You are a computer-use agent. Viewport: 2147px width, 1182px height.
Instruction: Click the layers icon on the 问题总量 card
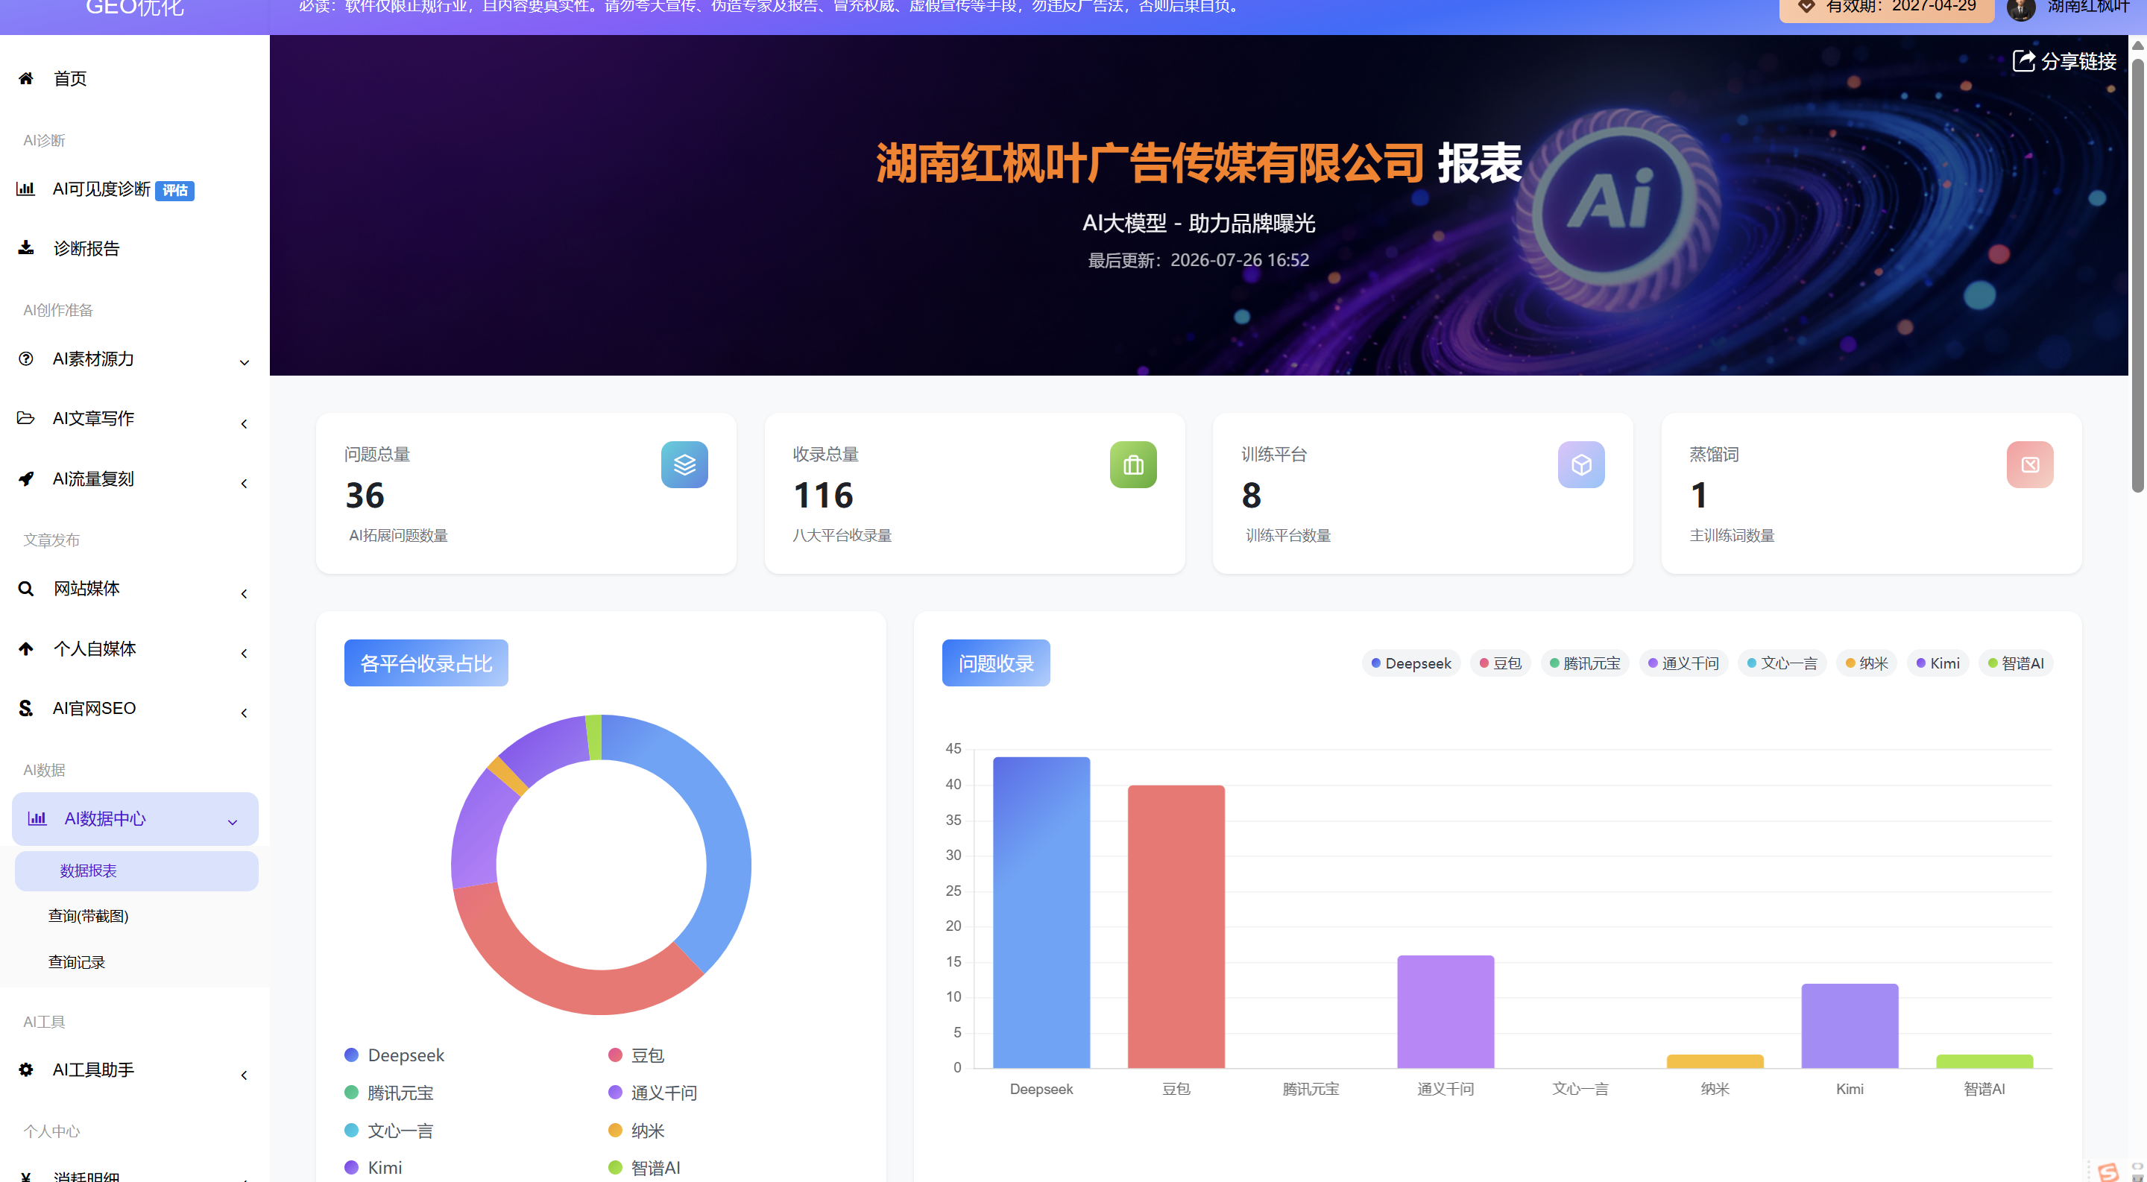click(x=684, y=465)
